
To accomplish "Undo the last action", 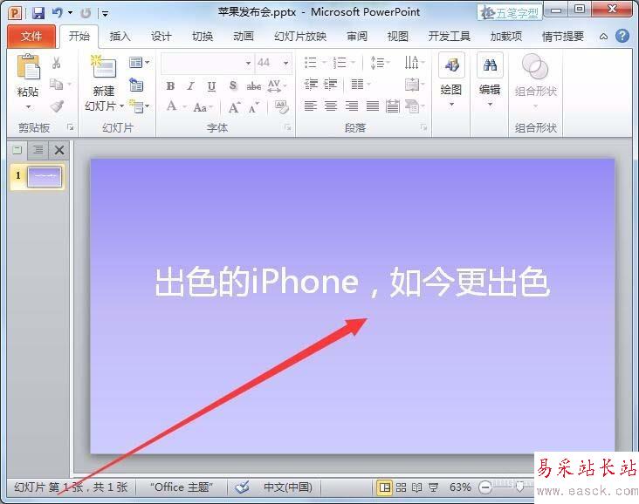I will coord(57,13).
